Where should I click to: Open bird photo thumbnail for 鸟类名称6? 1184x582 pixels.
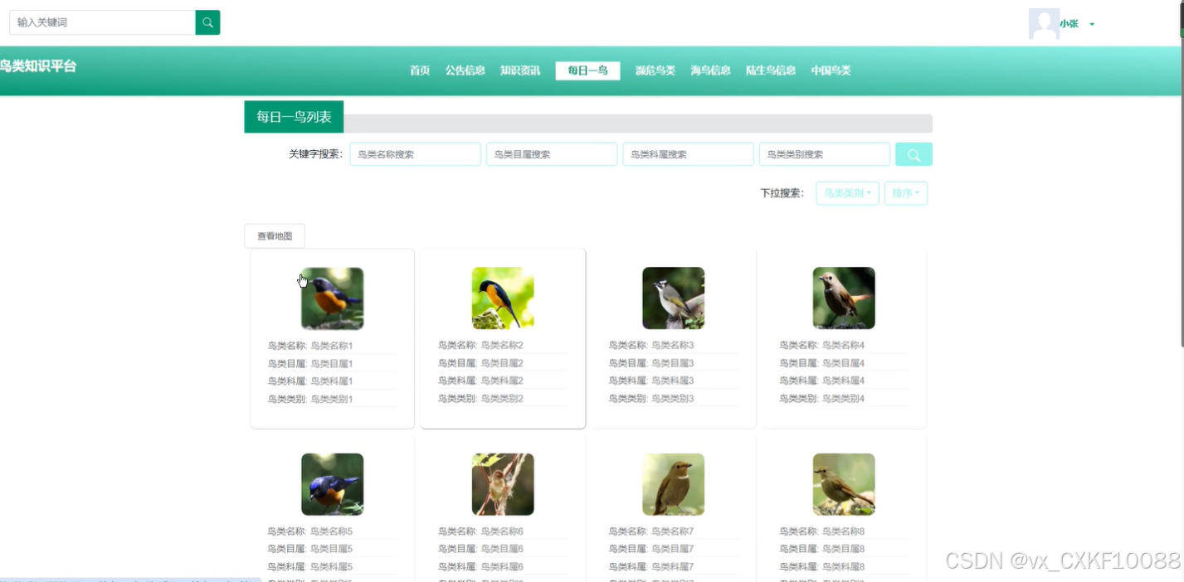503,484
